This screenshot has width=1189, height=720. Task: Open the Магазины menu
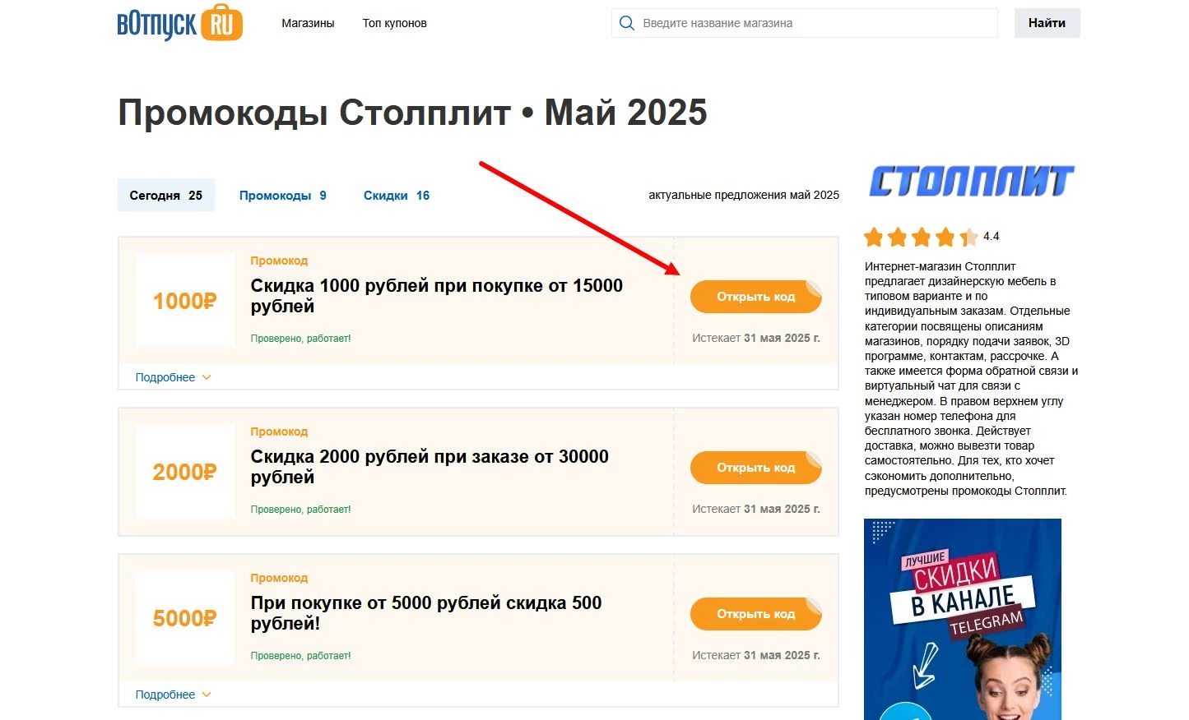[x=308, y=23]
